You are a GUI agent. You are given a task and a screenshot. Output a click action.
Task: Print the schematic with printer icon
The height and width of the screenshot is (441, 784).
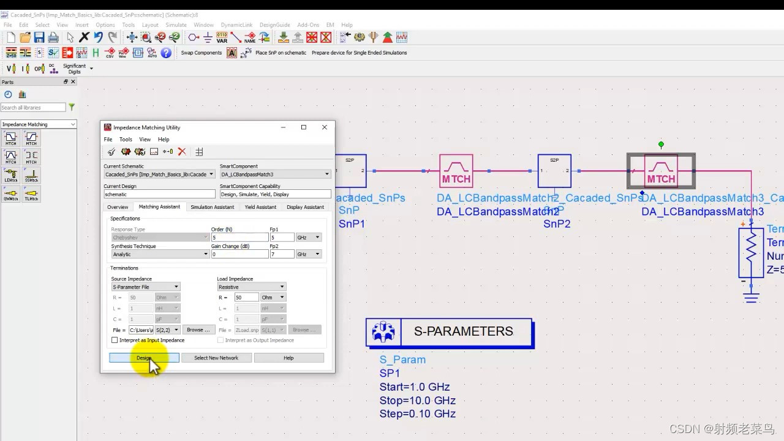click(x=53, y=37)
